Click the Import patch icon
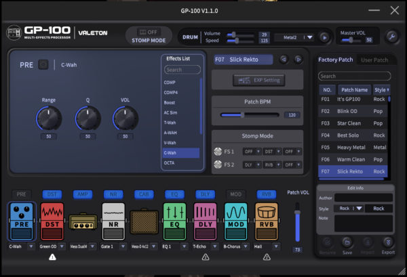Viewport: 407px width, 277px height. (x=367, y=242)
